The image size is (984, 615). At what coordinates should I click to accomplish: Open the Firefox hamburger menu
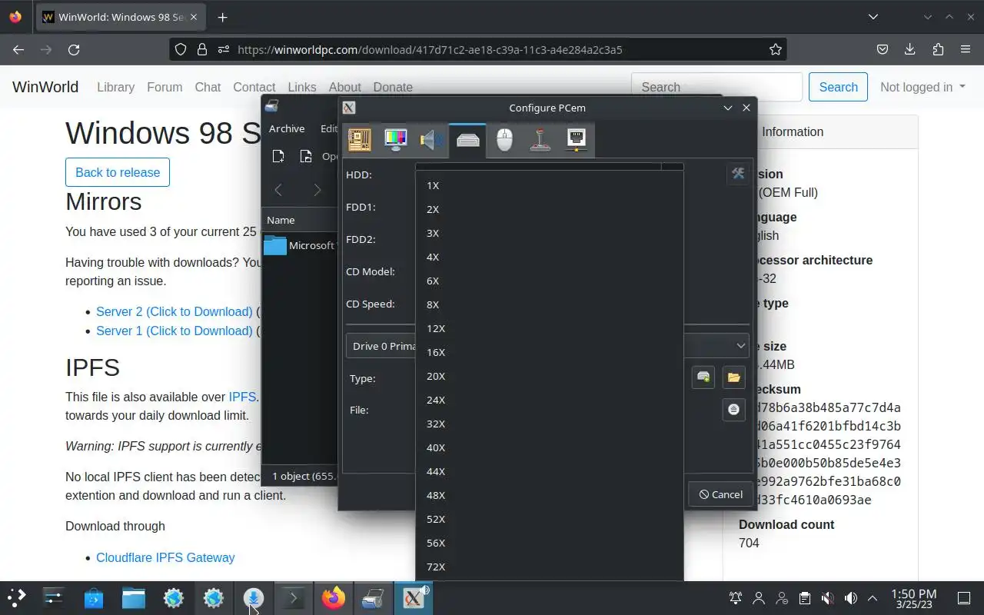coord(966,49)
